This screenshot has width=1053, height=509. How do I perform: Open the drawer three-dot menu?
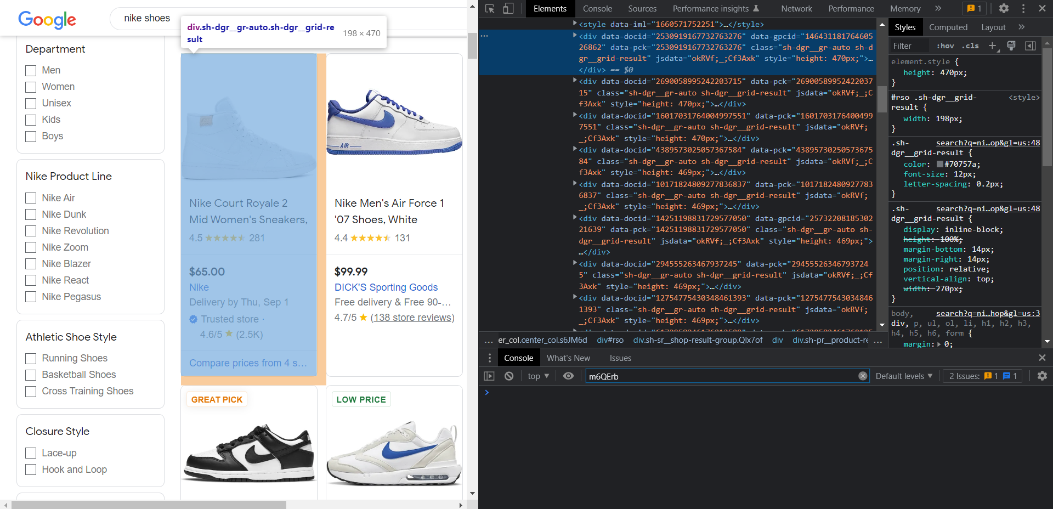point(490,358)
